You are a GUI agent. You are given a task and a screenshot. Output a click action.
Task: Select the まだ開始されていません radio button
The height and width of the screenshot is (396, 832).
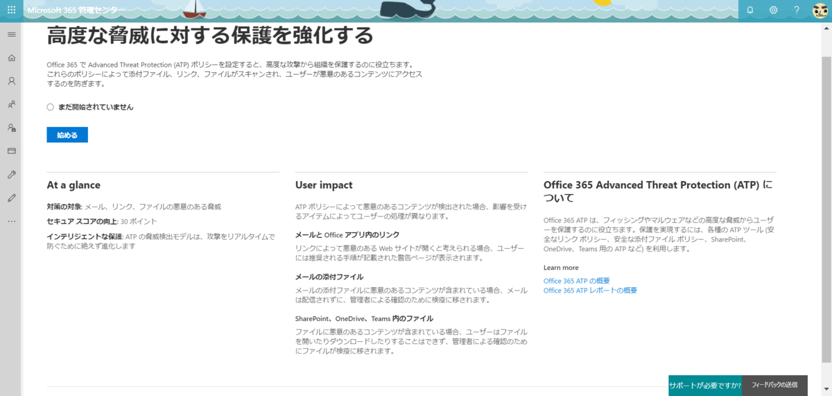point(50,107)
